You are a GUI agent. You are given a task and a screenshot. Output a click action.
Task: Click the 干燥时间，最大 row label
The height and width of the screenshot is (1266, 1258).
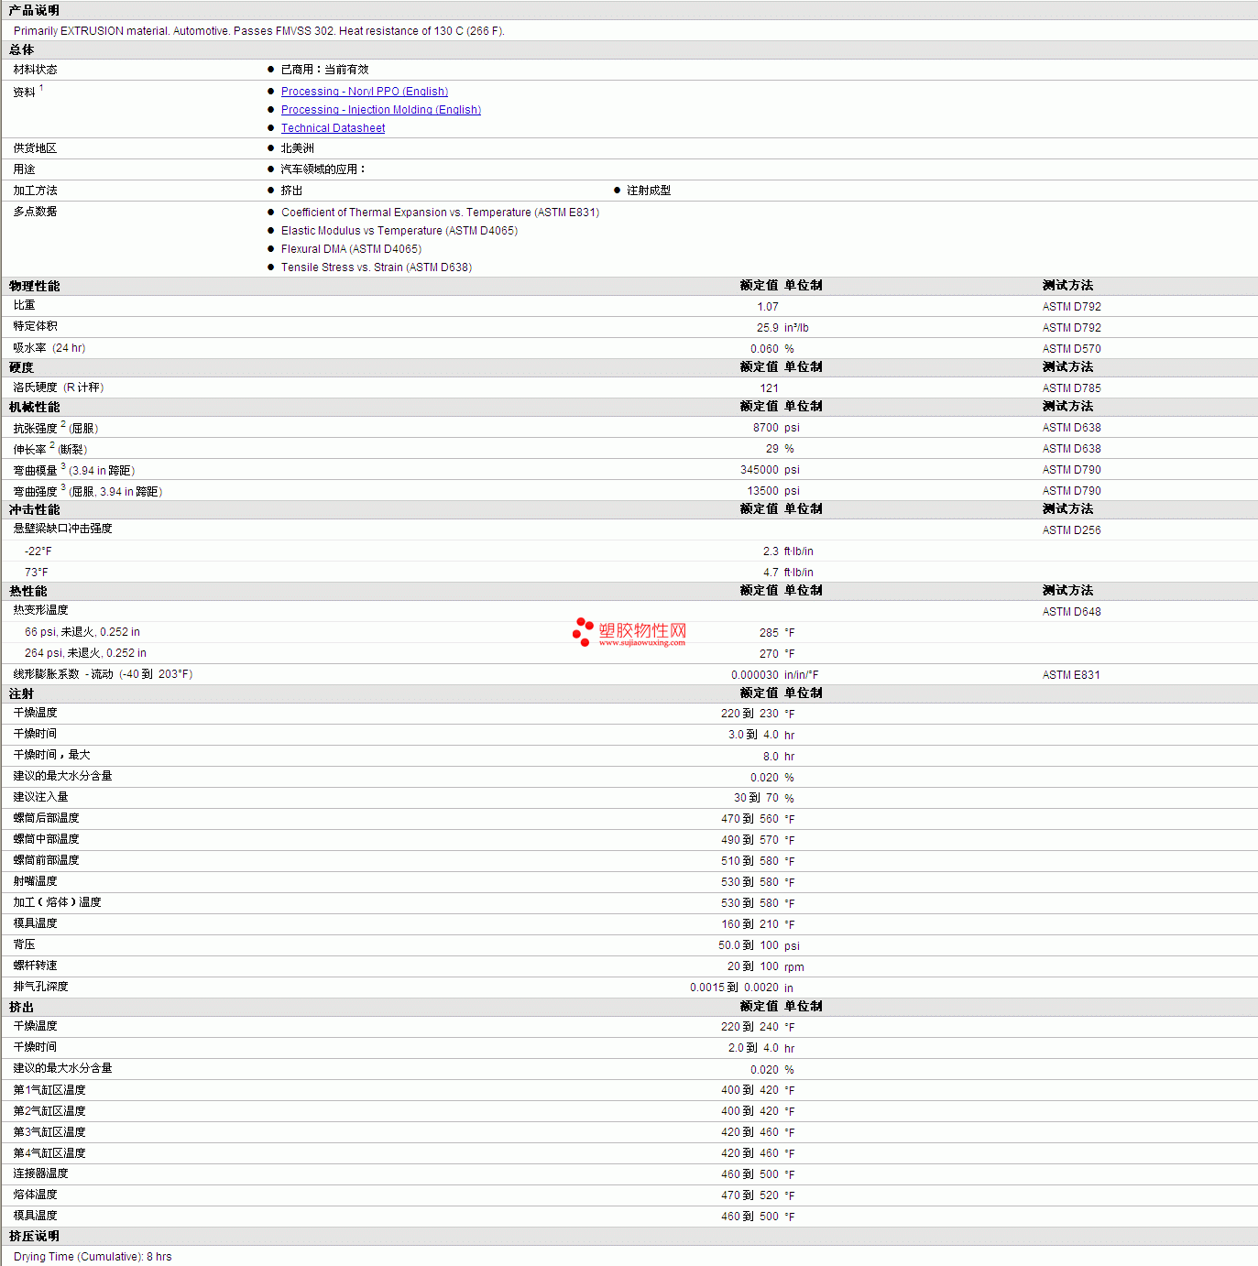pyautogui.click(x=52, y=755)
